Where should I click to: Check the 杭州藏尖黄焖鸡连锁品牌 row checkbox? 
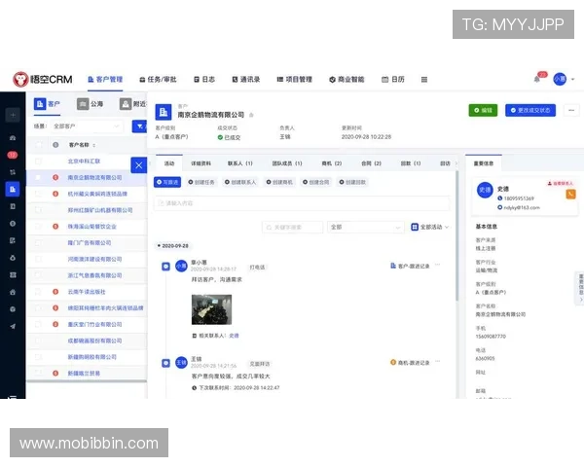pos(38,194)
